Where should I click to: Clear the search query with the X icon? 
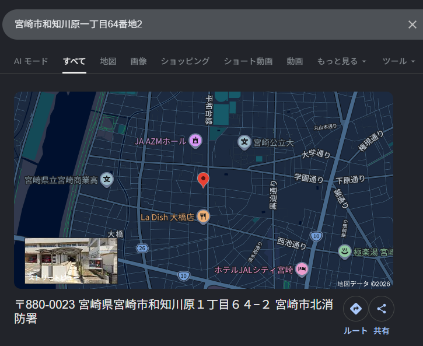click(412, 25)
